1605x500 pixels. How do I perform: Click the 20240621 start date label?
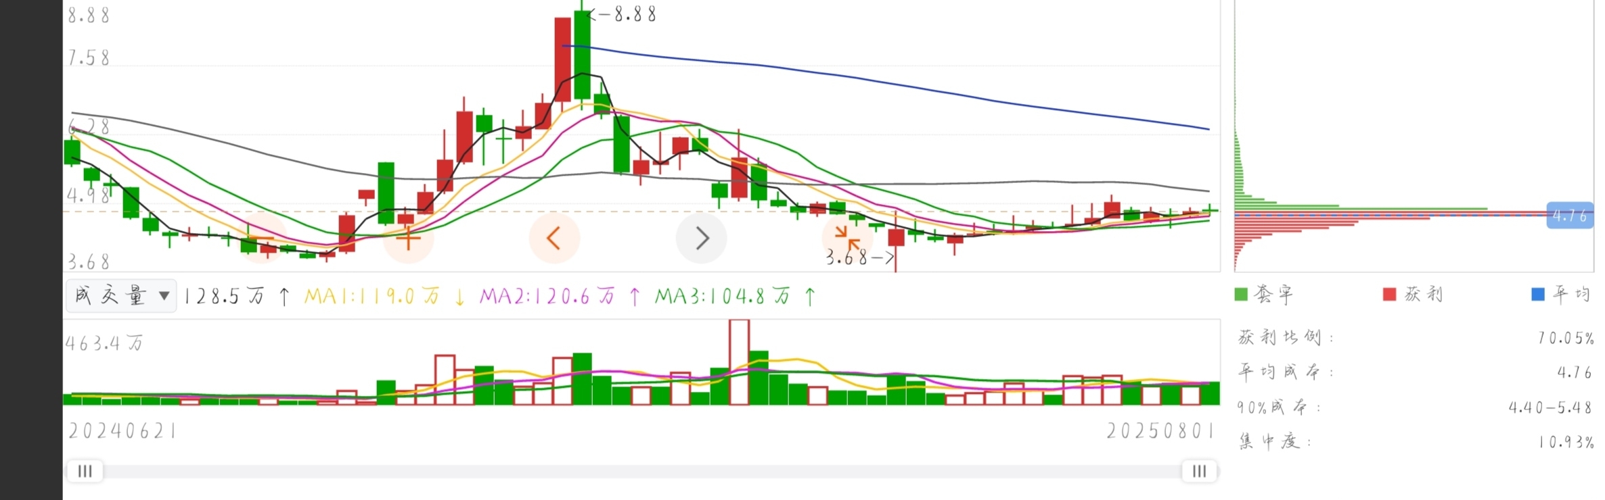[122, 431]
